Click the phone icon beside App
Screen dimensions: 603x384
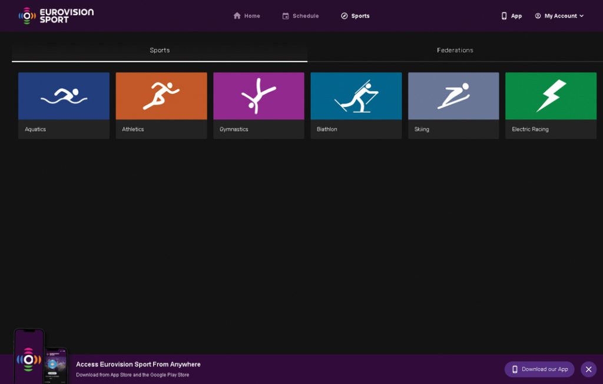(x=504, y=16)
